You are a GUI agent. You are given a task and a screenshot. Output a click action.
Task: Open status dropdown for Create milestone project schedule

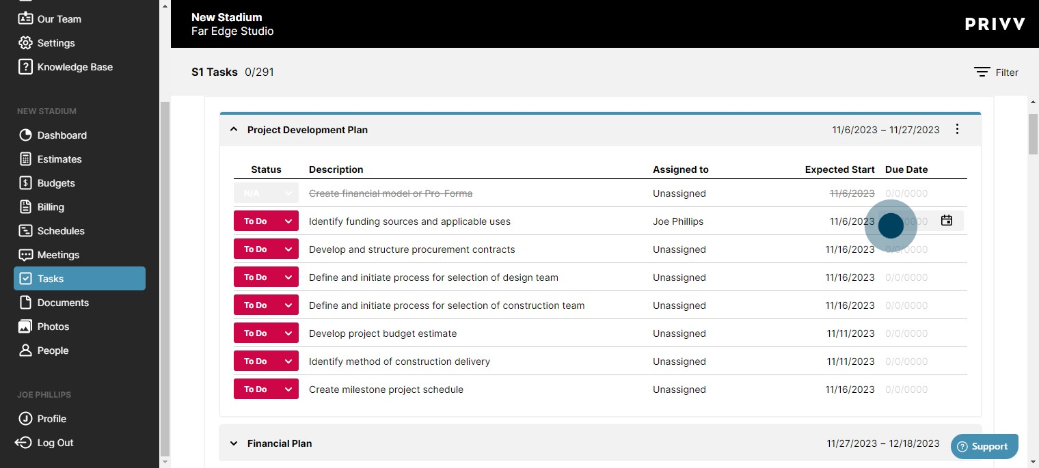click(x=266, y=389)
